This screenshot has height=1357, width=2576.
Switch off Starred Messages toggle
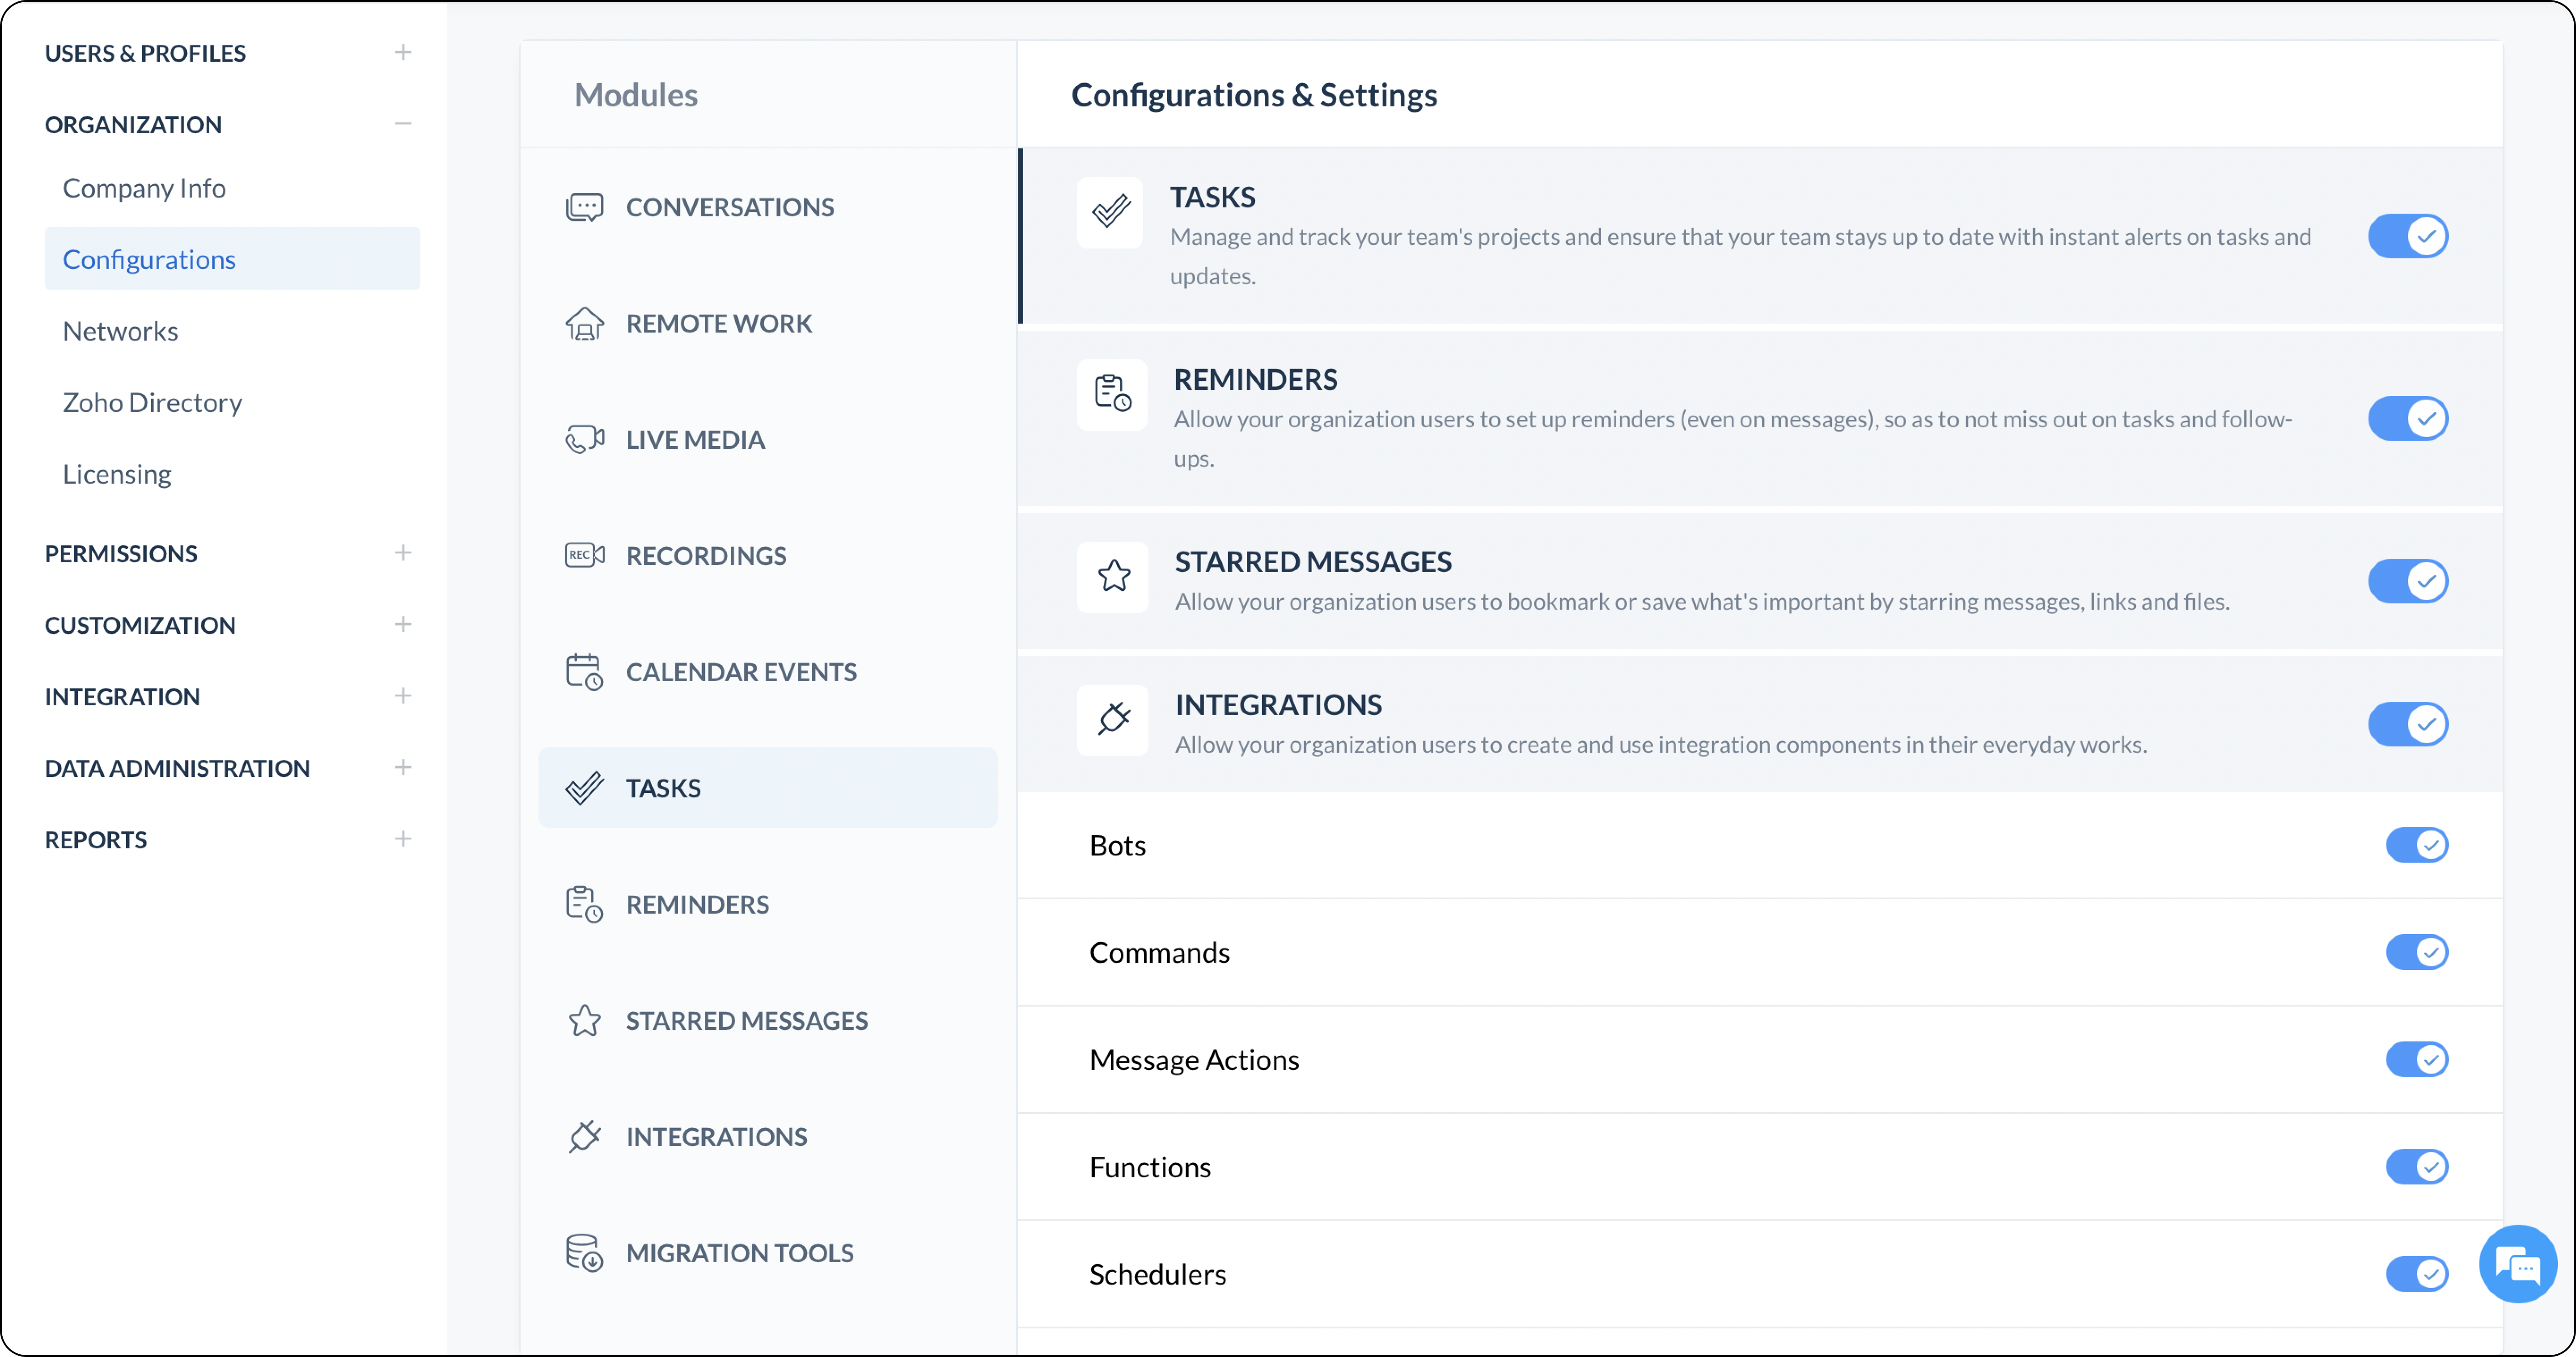(x=2408, y=582)
